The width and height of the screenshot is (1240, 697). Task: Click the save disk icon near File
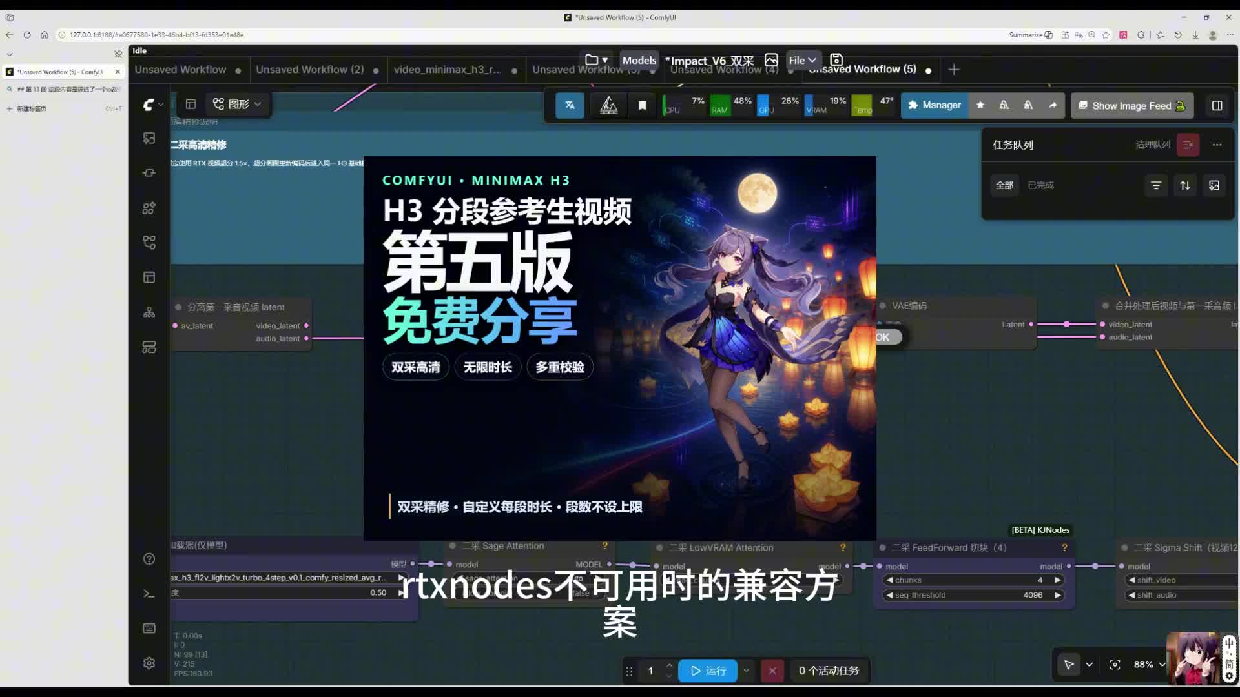(836, 60)
